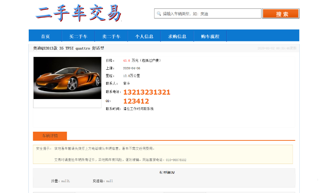Click the magnifier icon in the search box
The image size is (327, 193).
coord(159,14)
